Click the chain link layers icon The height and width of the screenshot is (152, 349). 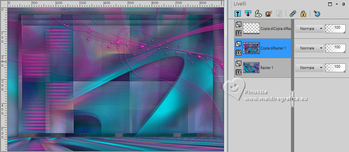[x=293, y=14]
